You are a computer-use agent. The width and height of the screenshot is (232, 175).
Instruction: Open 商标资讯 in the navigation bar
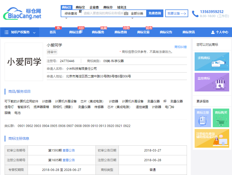(189, 32)
